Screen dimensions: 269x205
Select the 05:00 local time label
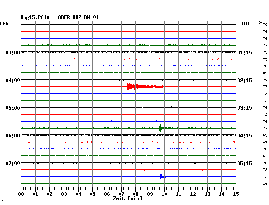pos(13,108)
